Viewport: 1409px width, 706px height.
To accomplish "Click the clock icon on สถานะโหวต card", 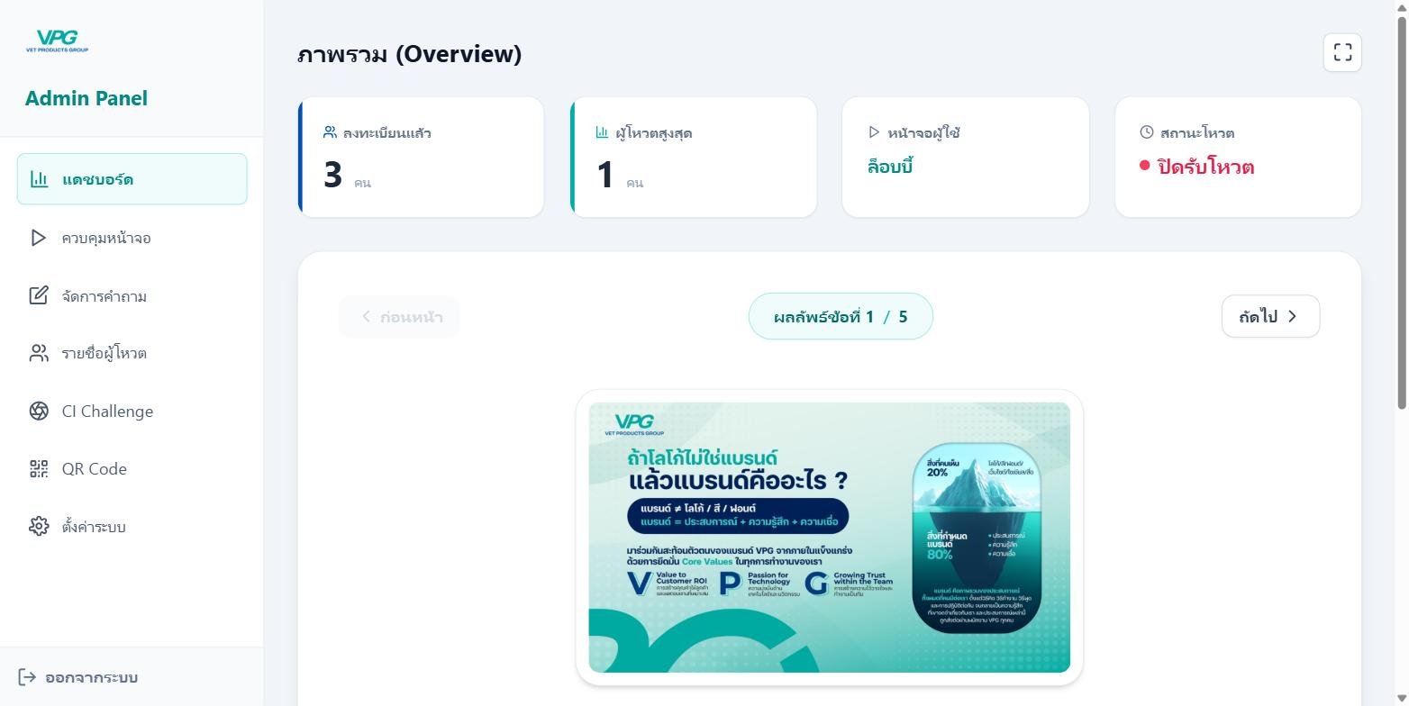I will pyautogui.click(x=1147, y=132).
